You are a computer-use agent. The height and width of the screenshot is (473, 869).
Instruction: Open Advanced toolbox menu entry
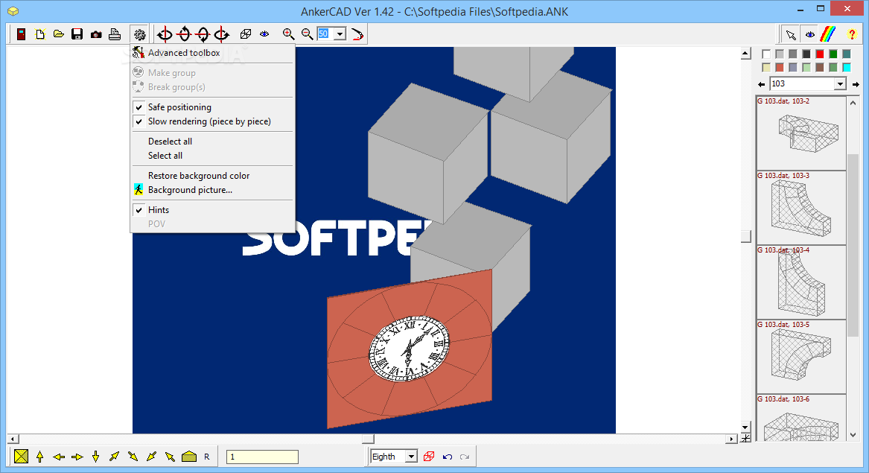(x=212, y=53)
